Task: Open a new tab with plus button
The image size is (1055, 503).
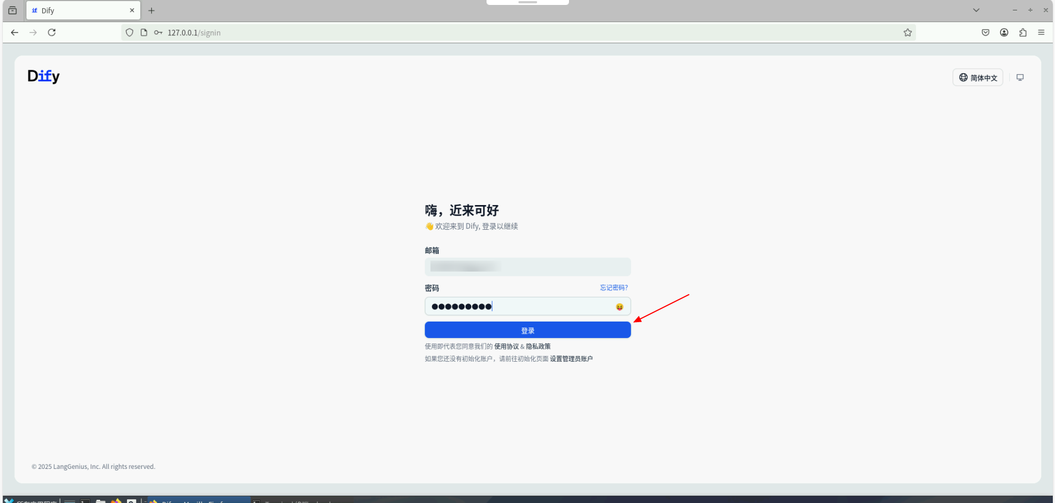Action: [152, 10]
